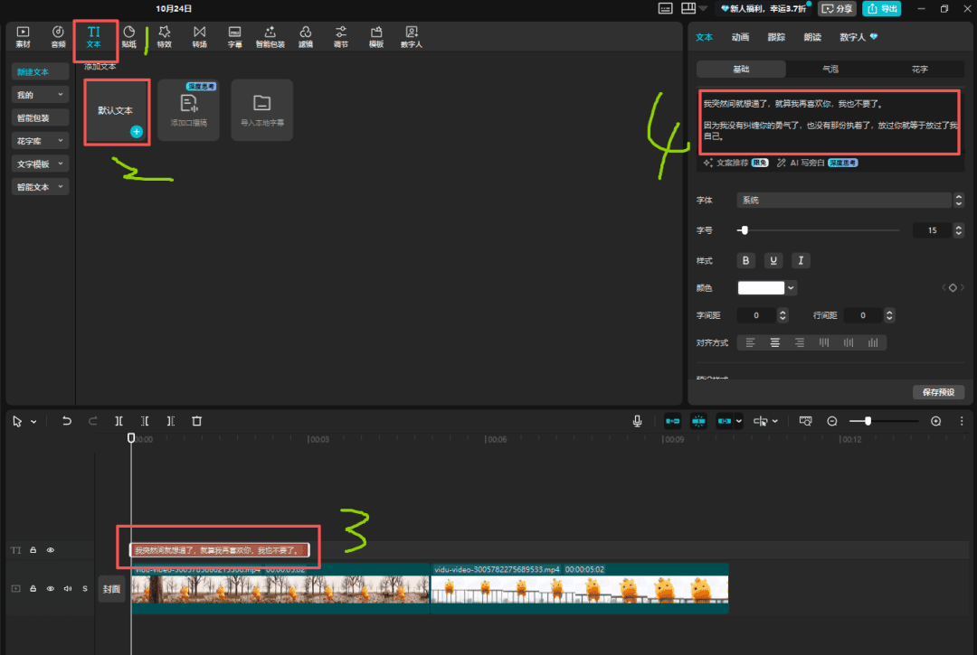Click the 导出 export button
The height and width of the screenshot is (655, 977).
[x=881, y=8]
